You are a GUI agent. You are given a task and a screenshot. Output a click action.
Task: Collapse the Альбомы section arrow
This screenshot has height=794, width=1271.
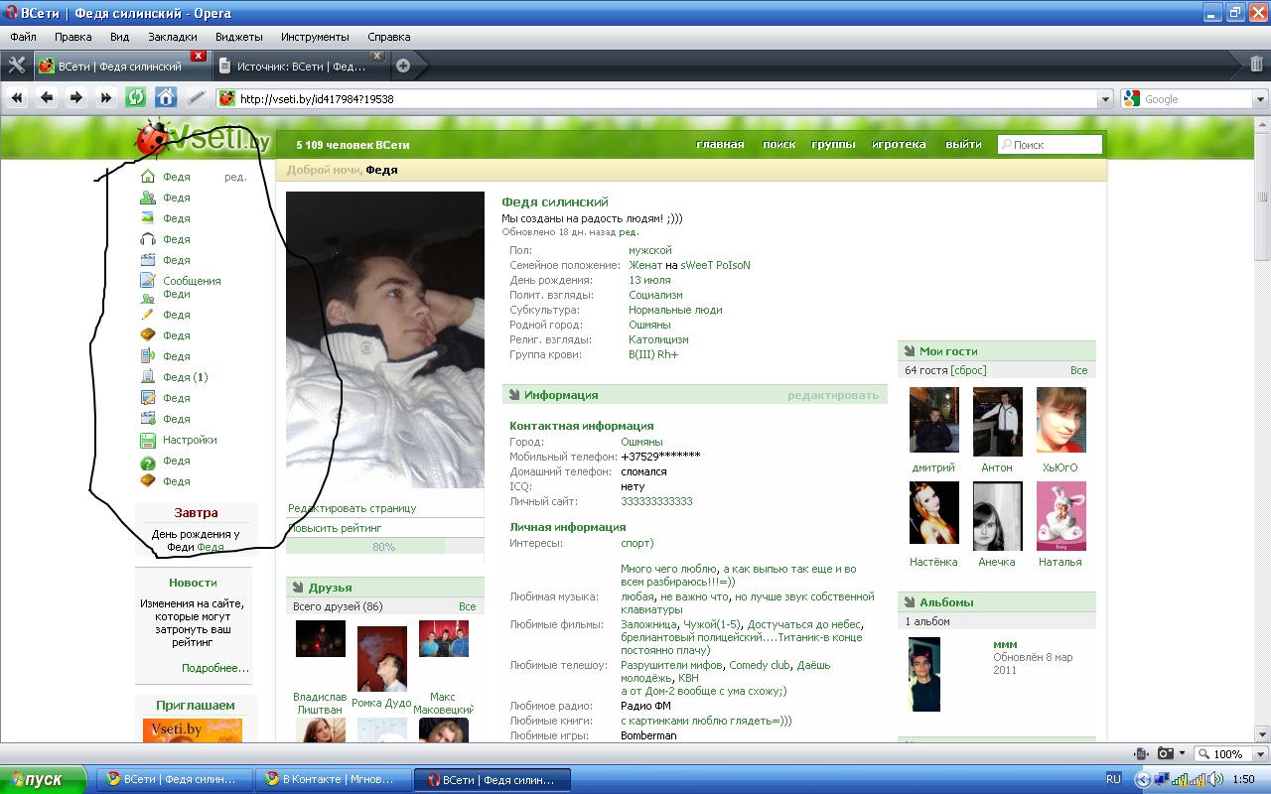point(910,602)
